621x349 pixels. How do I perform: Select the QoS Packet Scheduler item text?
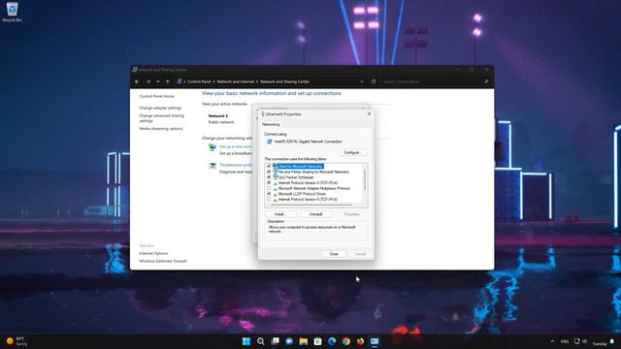tap(295, 177)
